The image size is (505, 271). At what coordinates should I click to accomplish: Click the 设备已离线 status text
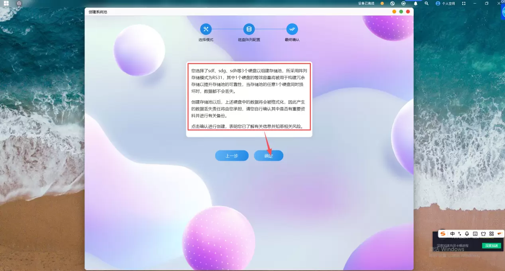(x=366, y=3)
